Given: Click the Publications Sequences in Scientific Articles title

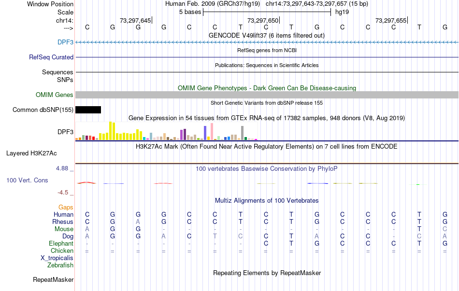Looking at the screenshot, I should click(x=267, y=65).
